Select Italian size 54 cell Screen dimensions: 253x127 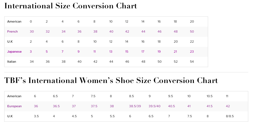coord(192,62)
